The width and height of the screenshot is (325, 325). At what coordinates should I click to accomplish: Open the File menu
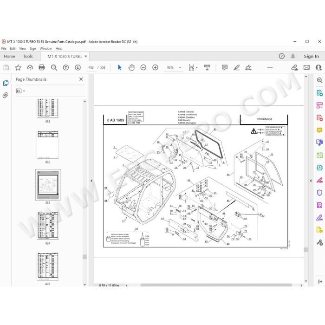4,48
